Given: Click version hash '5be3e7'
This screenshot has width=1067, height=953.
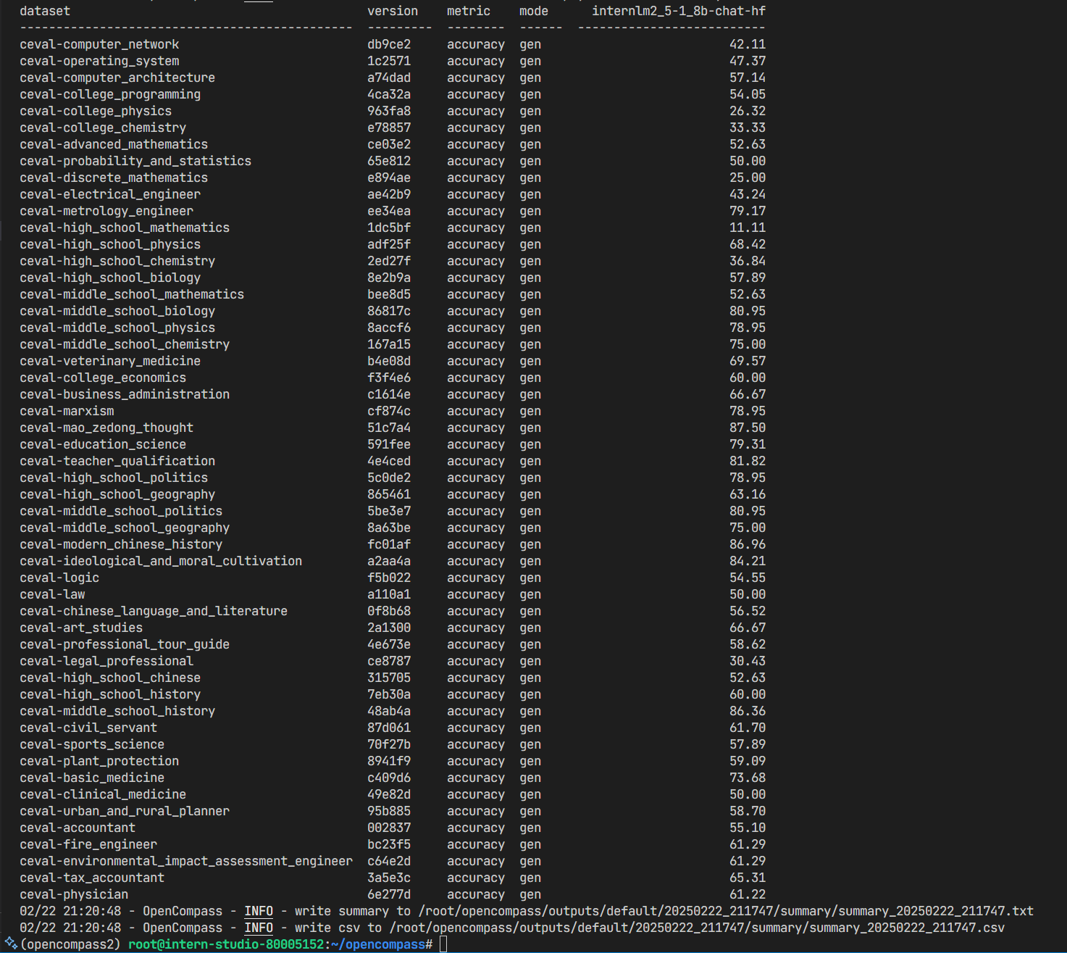Looking at the screenshot, I should [389, 511].
